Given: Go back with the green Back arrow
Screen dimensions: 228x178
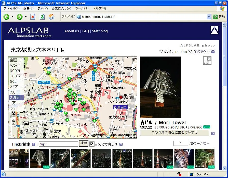Looking at the screenshot, I should click(x=6, y=17).
